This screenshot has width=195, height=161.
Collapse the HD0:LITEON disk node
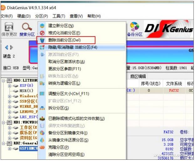tap(3, 81)
